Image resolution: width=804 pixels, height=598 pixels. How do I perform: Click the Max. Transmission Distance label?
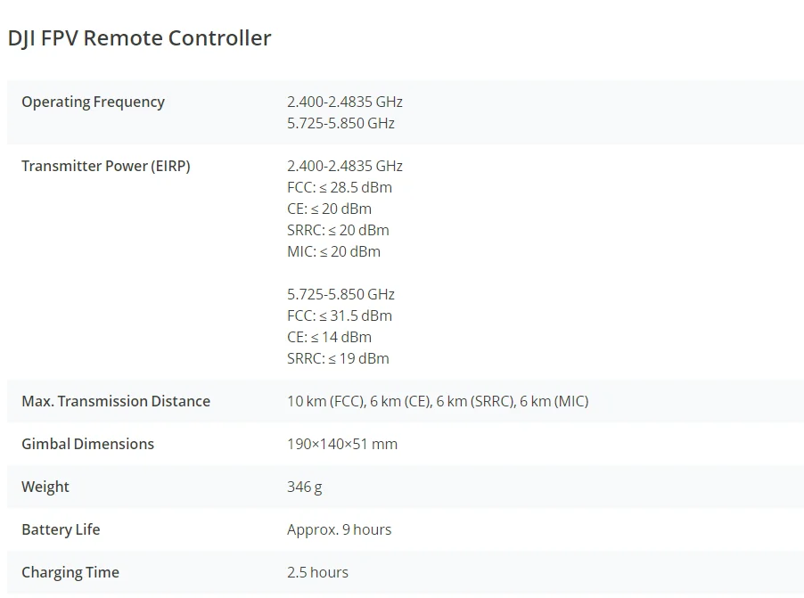pyautogui.click(x=116, y=401)
